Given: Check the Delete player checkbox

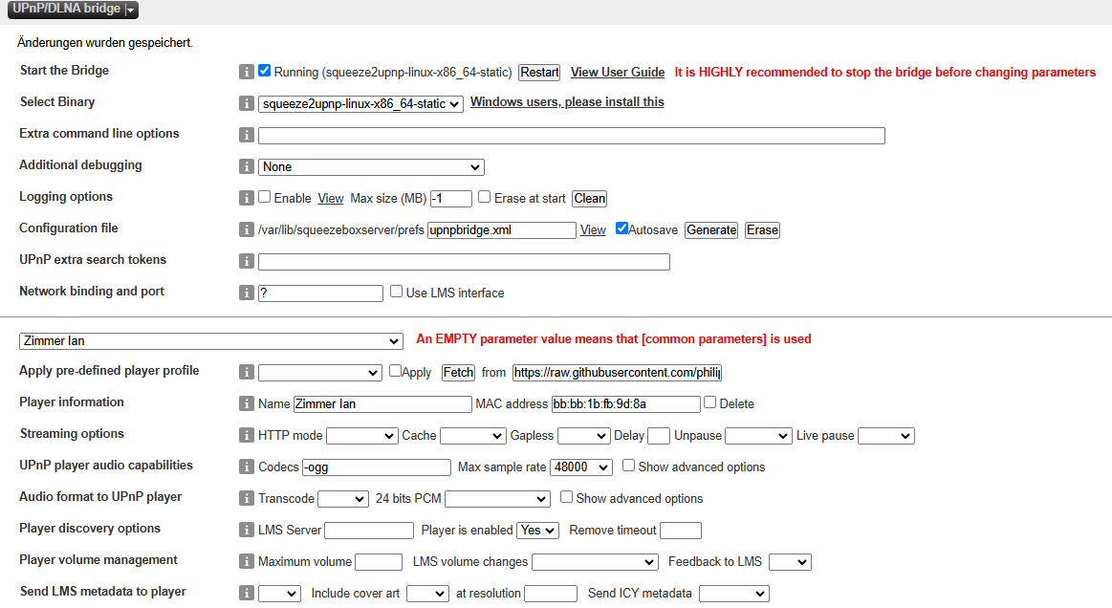Looking at the screenshot, I should click(x=709, y=402).
